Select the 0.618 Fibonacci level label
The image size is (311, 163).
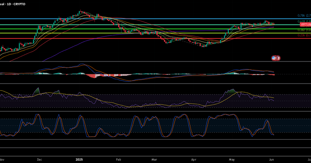click(x=304, y=21)
